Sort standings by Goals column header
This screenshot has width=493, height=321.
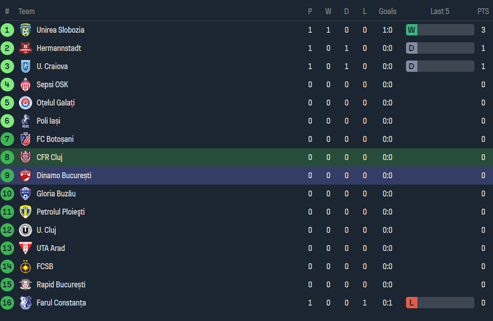click(387, 11)
